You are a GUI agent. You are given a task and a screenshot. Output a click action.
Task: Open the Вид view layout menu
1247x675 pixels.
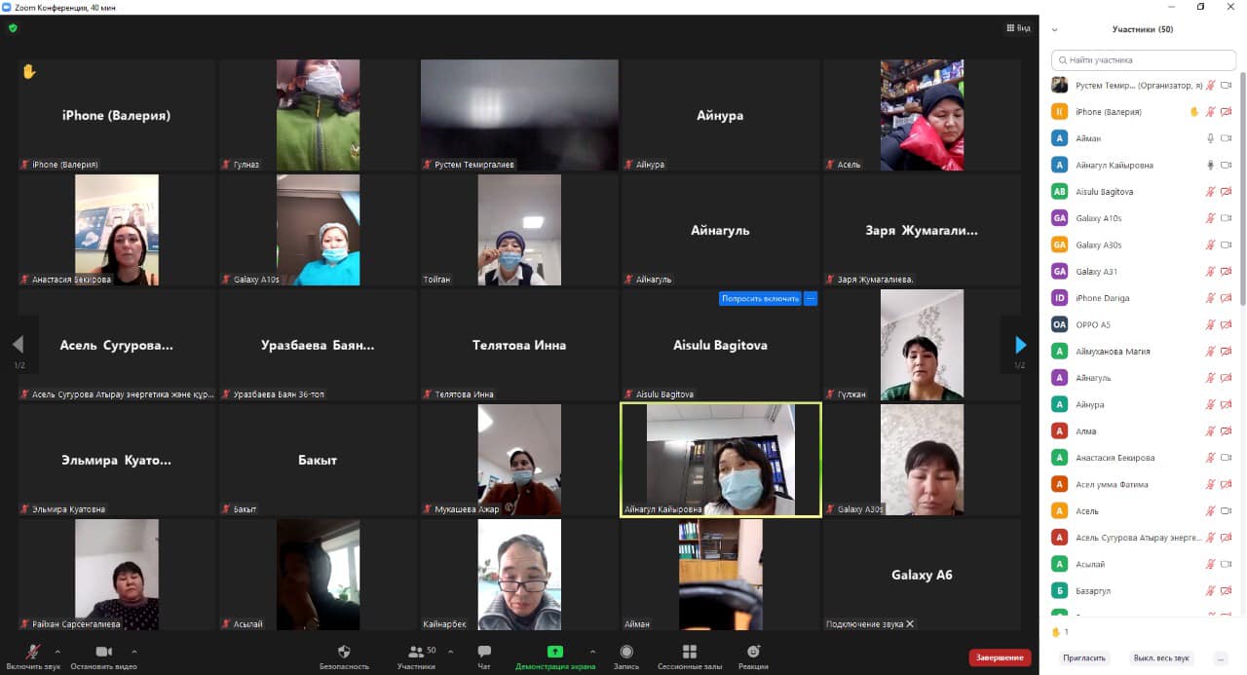pos(1018,28)
